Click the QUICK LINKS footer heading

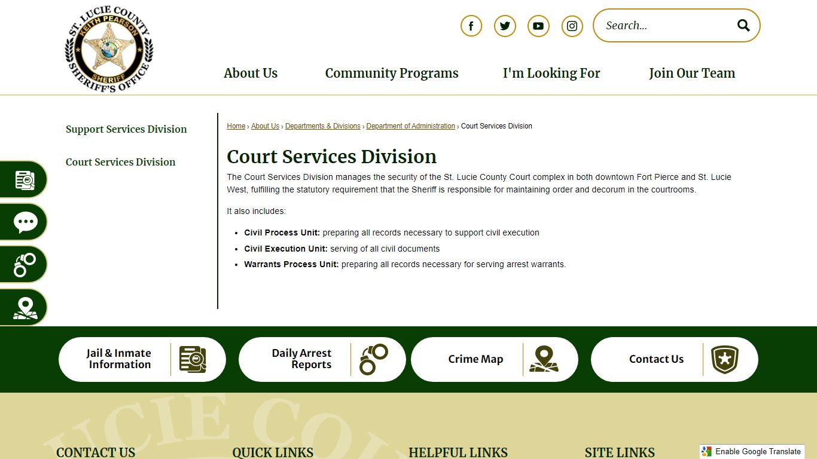(x=273, y=452)
